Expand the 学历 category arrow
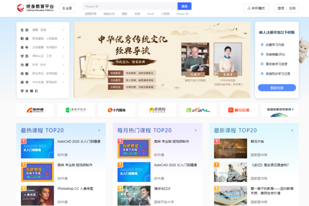The width and height of the screenshot is (309, 206). tap(63, 56)
